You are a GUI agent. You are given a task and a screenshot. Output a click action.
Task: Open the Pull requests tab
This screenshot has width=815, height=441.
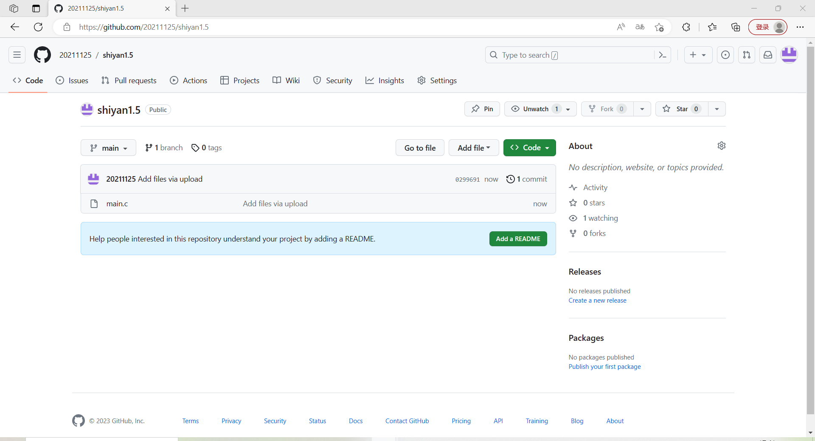point(129,80)
